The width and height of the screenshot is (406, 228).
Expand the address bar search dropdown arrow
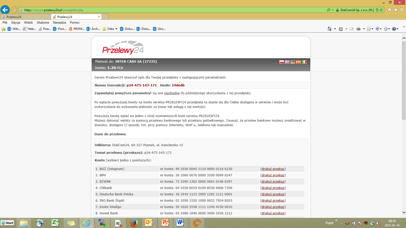click(332, 10)
